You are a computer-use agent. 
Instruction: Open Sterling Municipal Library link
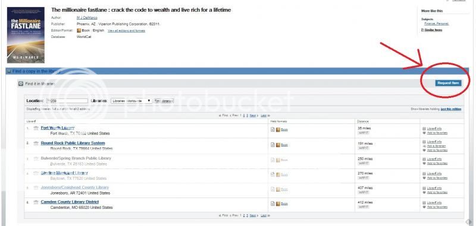pos(64,173)
